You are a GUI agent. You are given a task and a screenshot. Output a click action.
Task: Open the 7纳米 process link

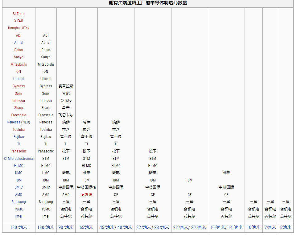[x=270, y=227]
